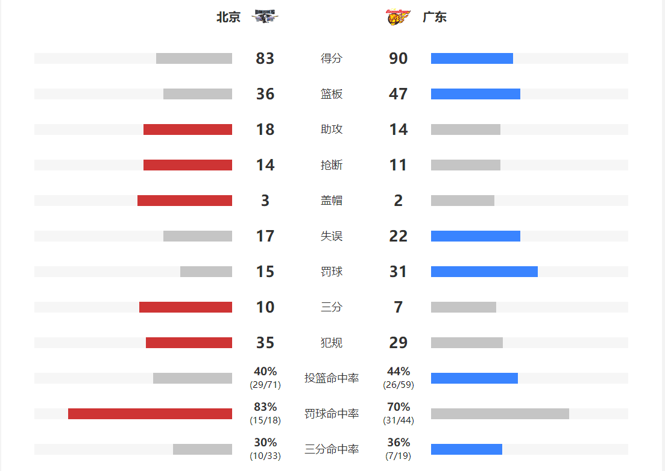Click Beijing's red 犯规 fouls bar
Viewport: 665px width, 471px height.
[x=189, y=343]
